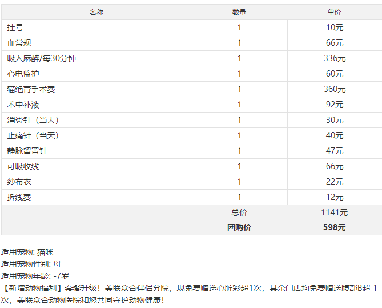The height and width of the screenshot is (308, 382).
Task: Click the 47元 price cell
Action: (335, 151)
